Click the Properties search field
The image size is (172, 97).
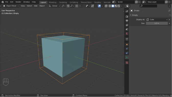tap(148, 6)
